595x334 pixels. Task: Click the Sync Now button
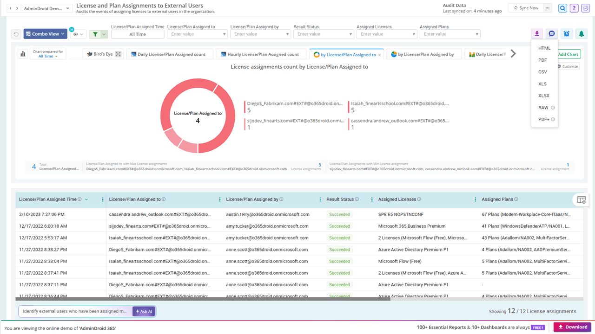point(525,8)
